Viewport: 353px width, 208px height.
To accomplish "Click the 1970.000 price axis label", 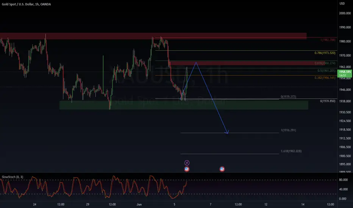I will 345,55.
